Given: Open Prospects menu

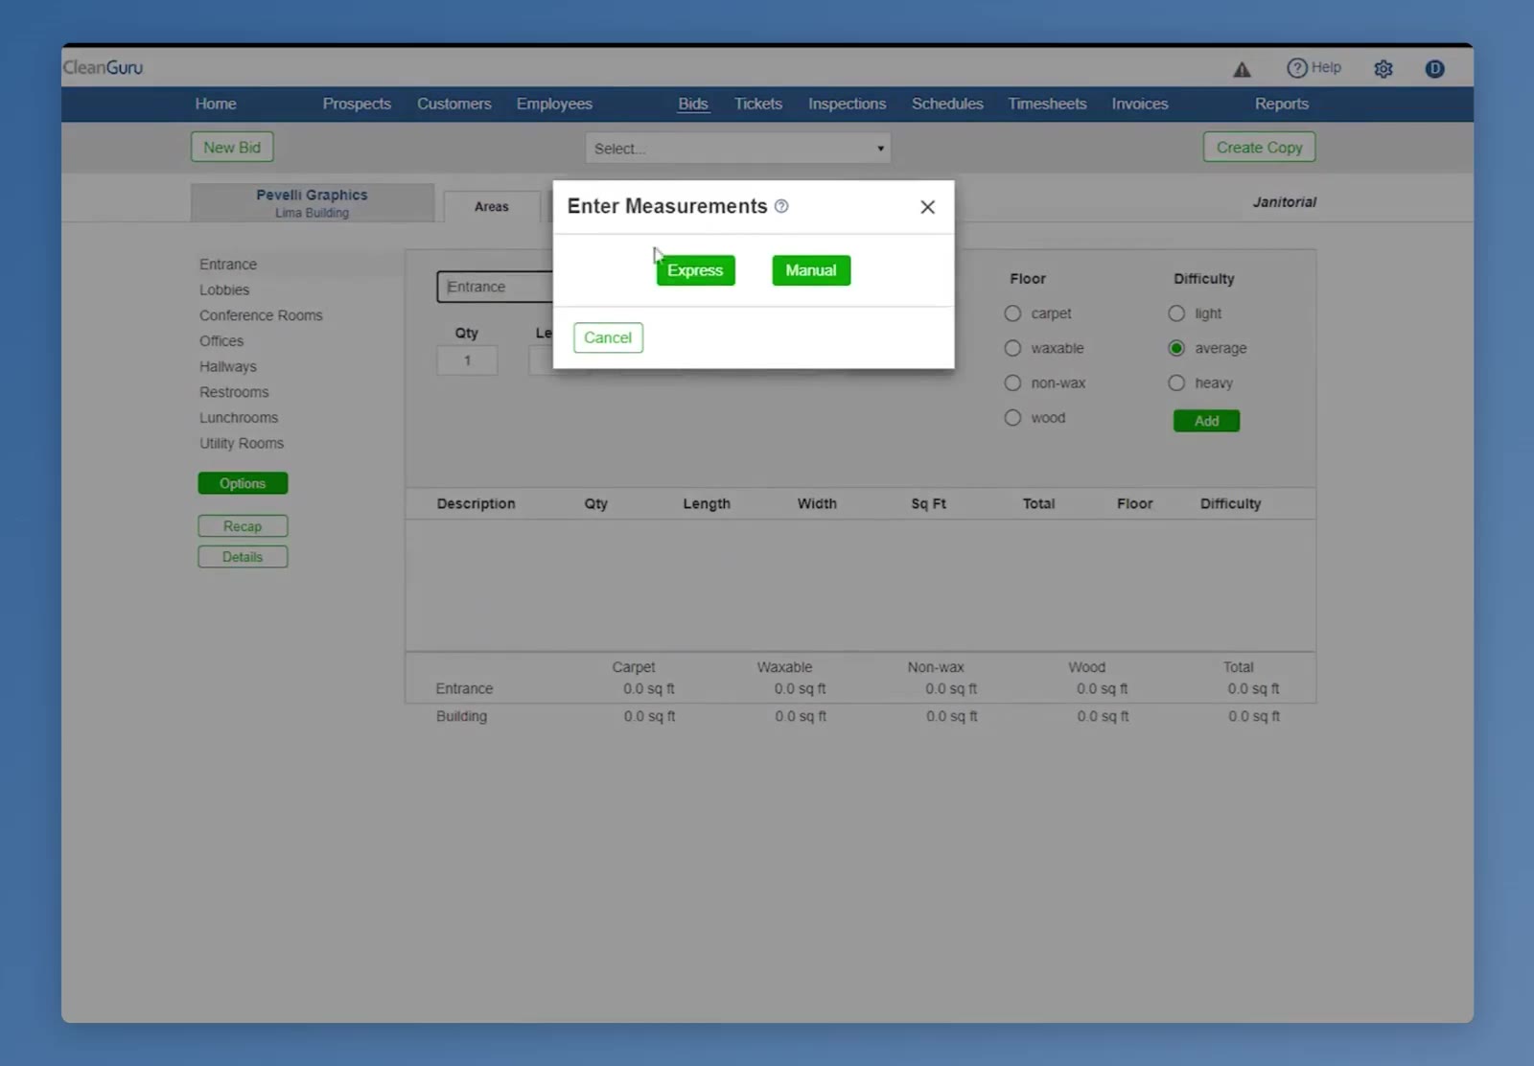Looking at the screenshot, I should tap(357, 104).
